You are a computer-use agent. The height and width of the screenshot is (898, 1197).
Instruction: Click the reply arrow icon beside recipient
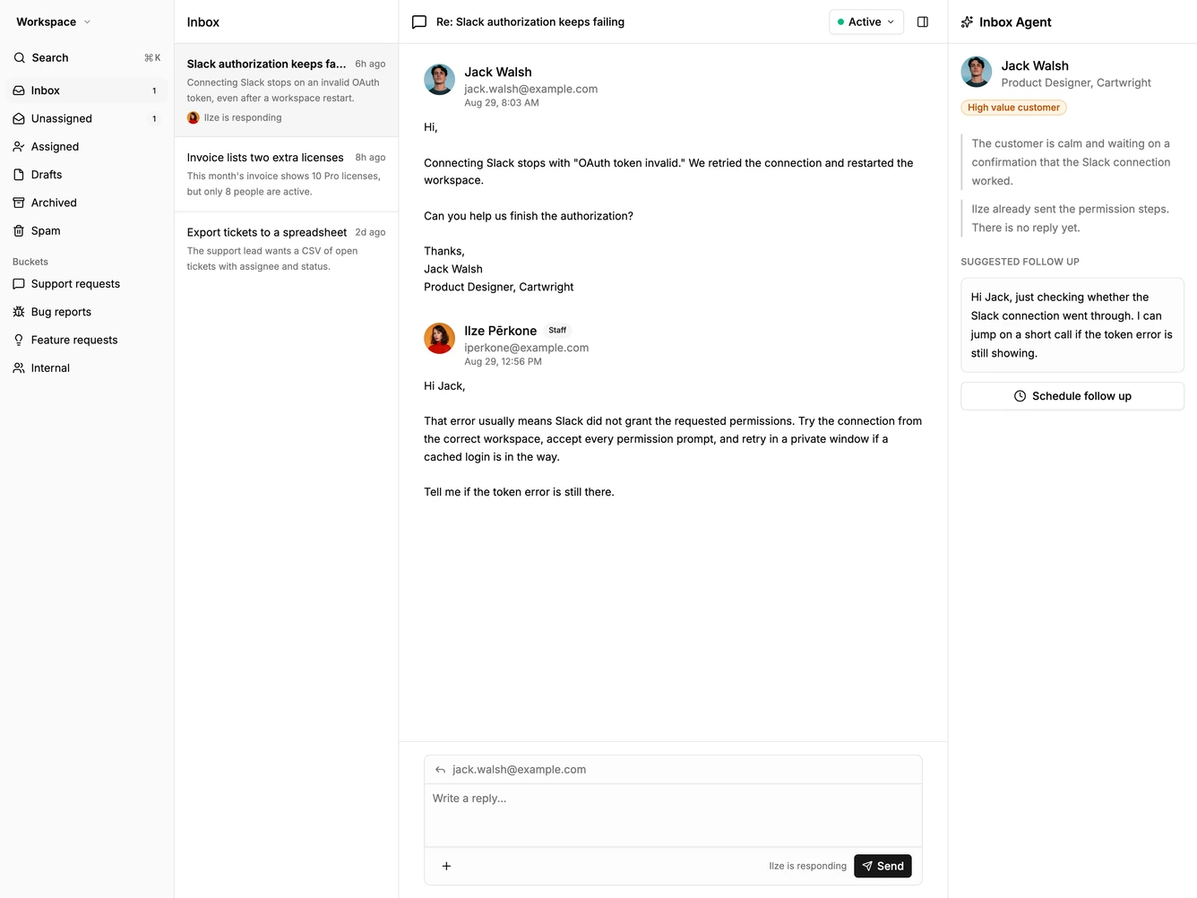[440, 770]
